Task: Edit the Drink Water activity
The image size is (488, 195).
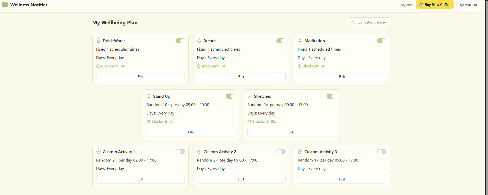Action: coord(140,77)
